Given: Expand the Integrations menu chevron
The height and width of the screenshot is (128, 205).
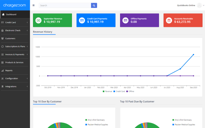Looking at the screenshot, I should point(27,86).
